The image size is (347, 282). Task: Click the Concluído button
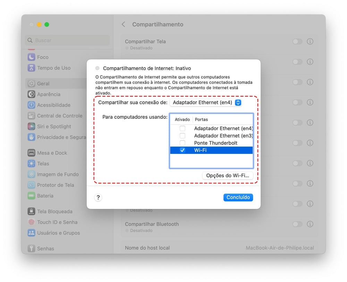[x=238, y=197]
